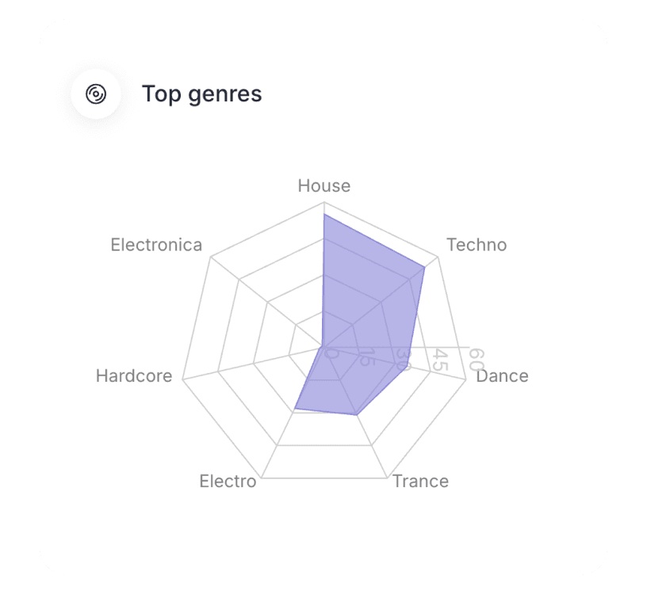
Task: Select the Electronica axis label
Action: [156, 245]
